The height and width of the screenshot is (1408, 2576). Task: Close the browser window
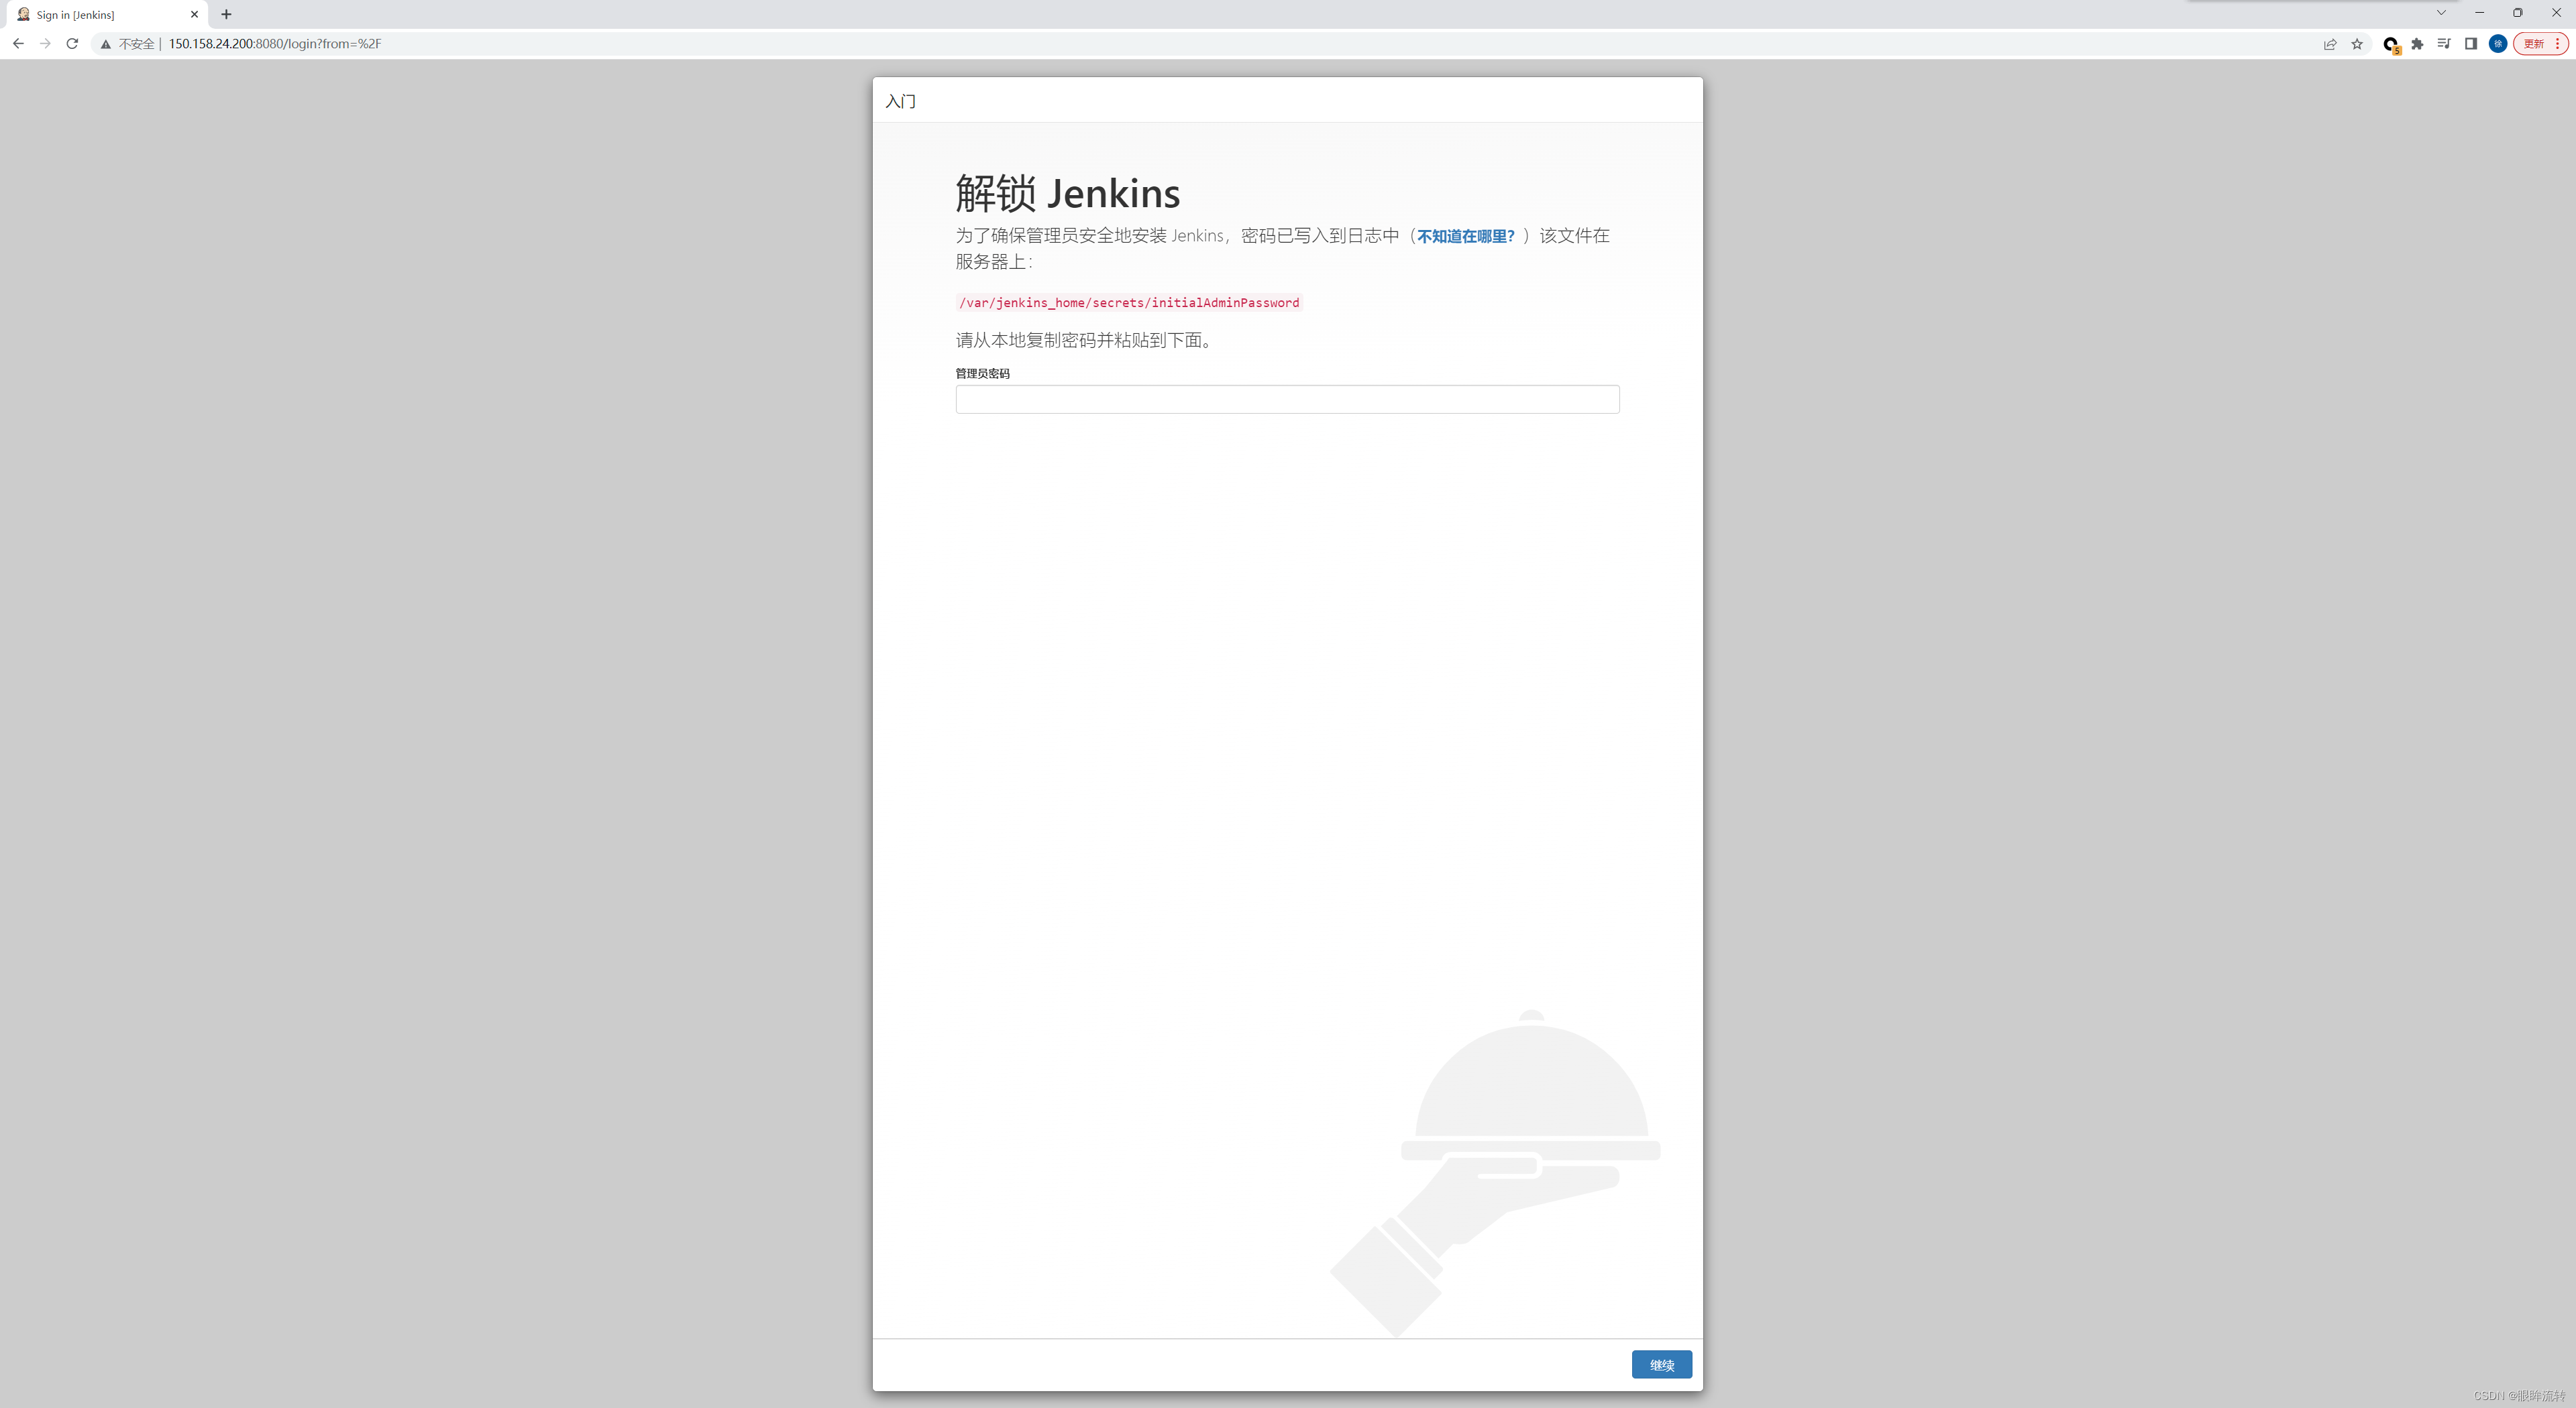[x=2556, y=13]
